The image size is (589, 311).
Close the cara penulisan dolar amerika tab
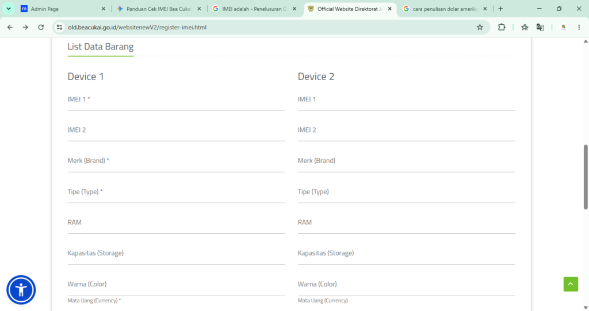click(x=485, y=9)
